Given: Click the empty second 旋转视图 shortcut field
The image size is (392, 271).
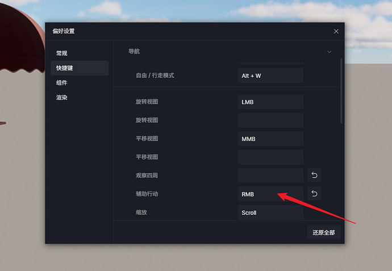Looking at the screenshot, I should click(x=271, y=120).
